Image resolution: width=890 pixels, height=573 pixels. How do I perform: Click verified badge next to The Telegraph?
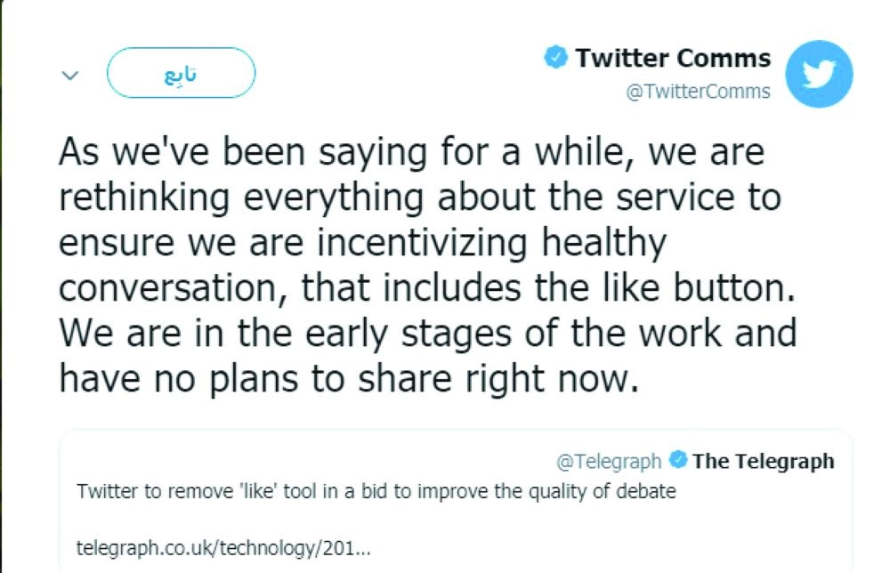click(x=677, y=461)
